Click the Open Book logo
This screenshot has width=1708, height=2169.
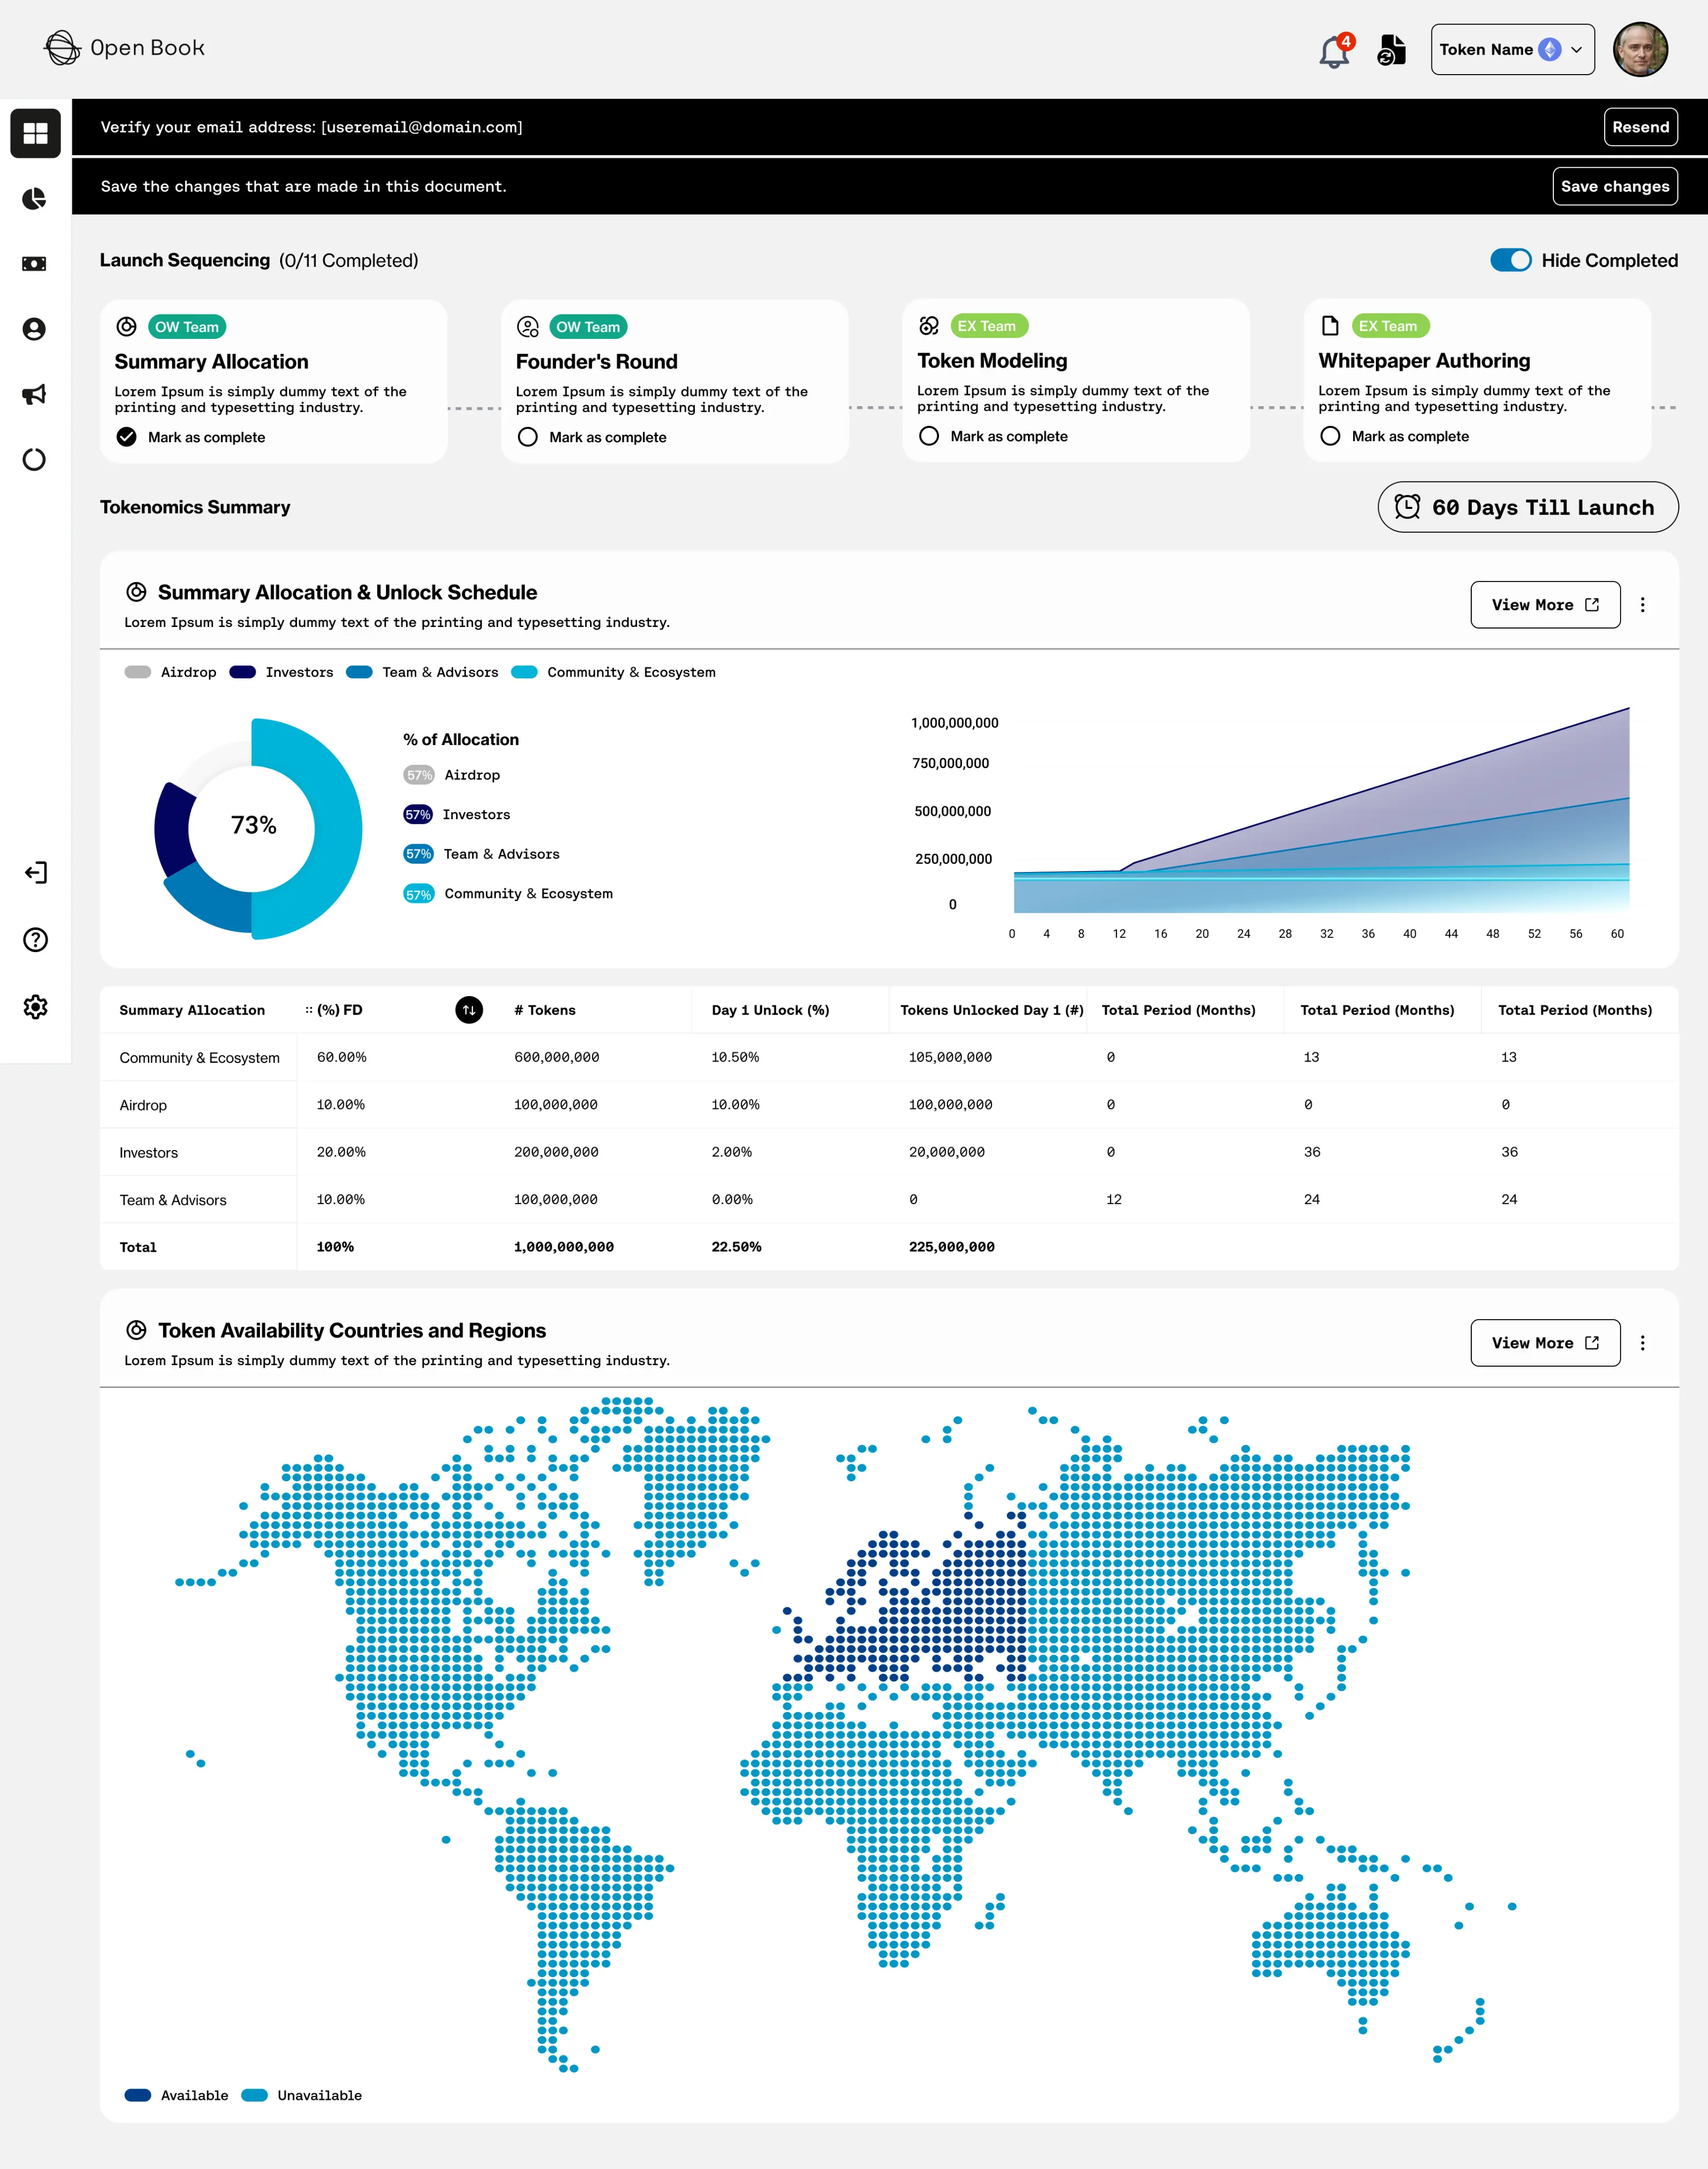tap(124, 48)
